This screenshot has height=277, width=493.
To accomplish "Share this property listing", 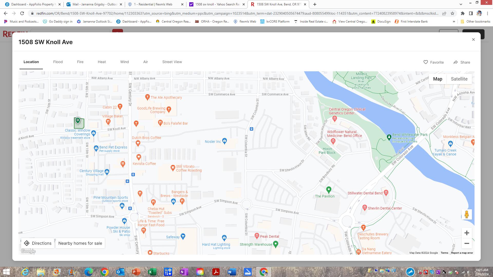I will click(462, 62).
